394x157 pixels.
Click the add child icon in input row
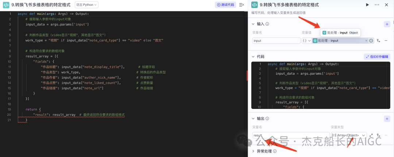click(379, 41)
